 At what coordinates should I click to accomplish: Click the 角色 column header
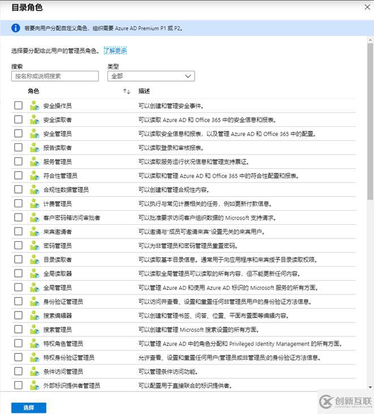click(x=33, y=91)
